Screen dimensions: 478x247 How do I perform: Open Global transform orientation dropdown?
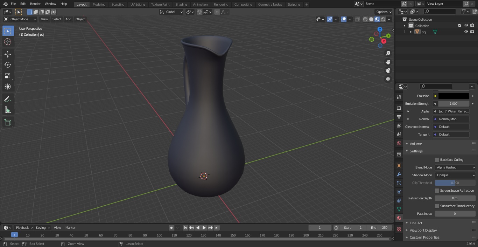171,12
